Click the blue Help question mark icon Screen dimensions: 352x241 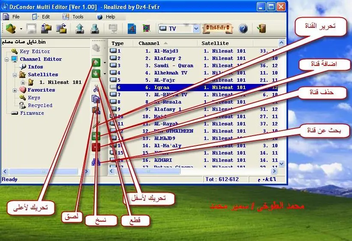(x=244, y=29)
